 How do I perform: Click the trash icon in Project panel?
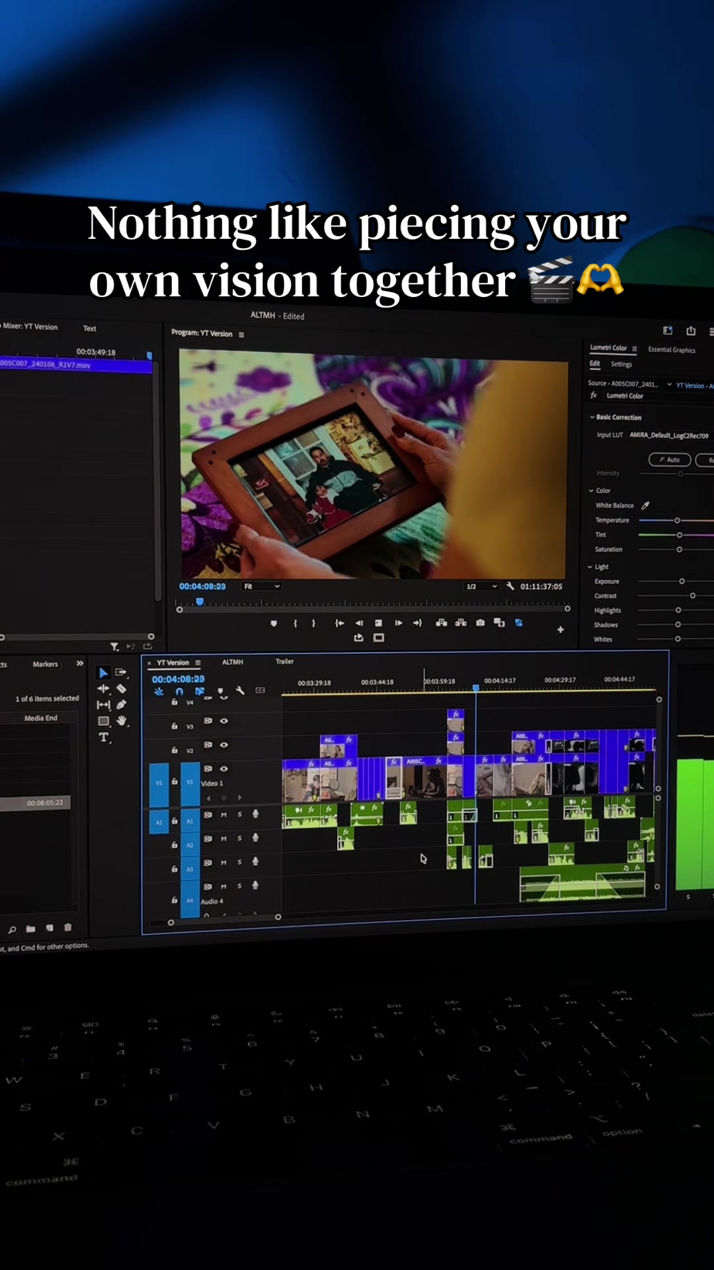click(67, 927)
